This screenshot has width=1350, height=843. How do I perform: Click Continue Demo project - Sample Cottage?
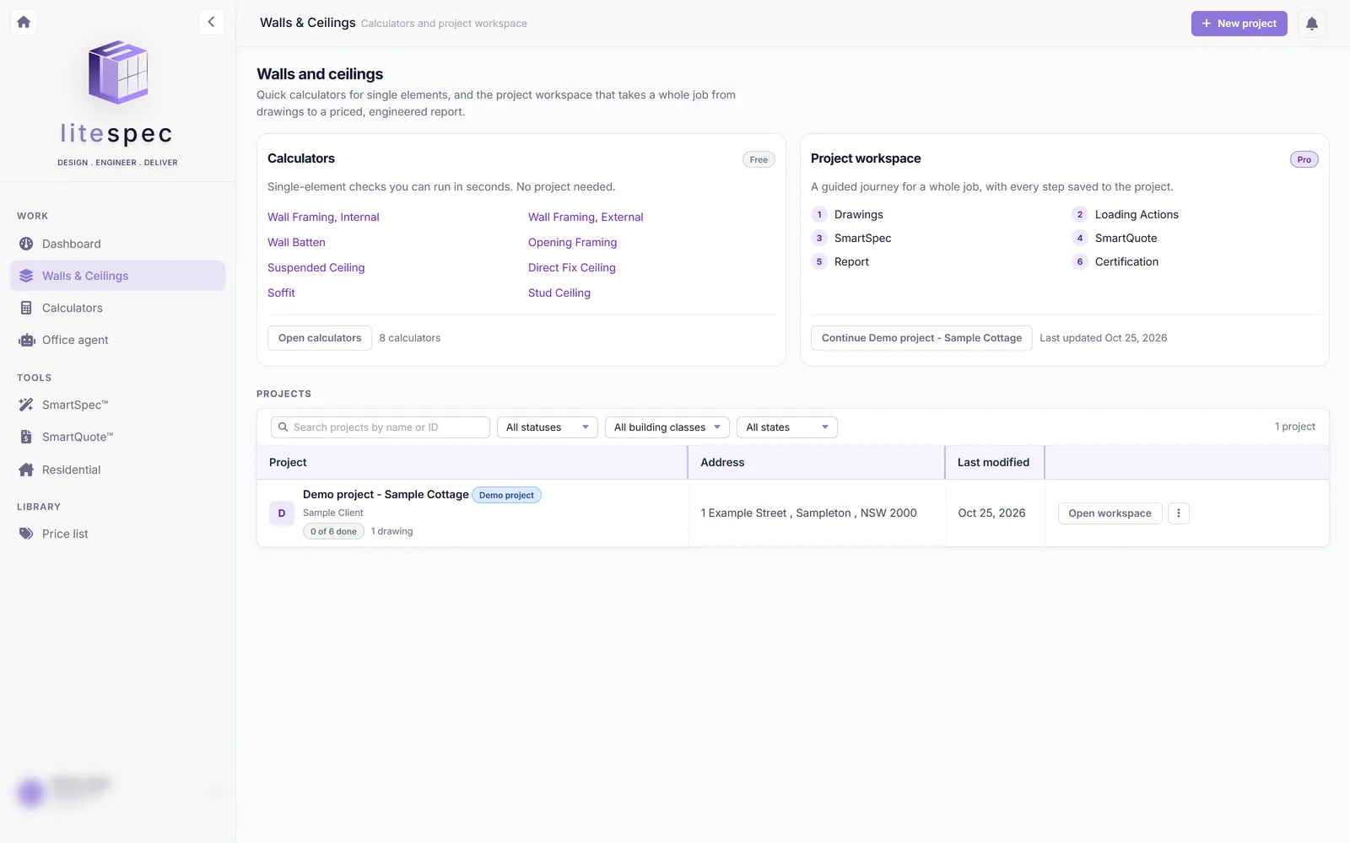[x=921, y=338]
